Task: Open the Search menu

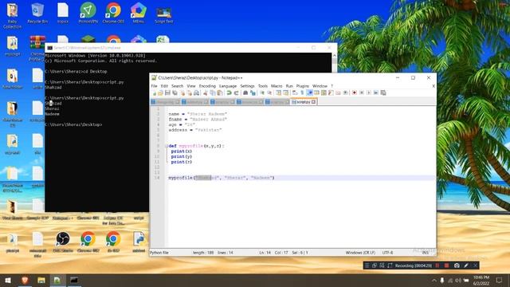Action: [177, 86]
